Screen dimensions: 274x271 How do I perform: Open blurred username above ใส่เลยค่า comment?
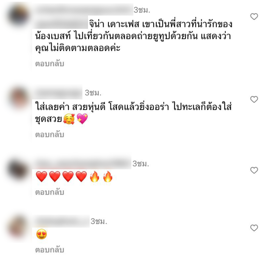tap(58, 92)
